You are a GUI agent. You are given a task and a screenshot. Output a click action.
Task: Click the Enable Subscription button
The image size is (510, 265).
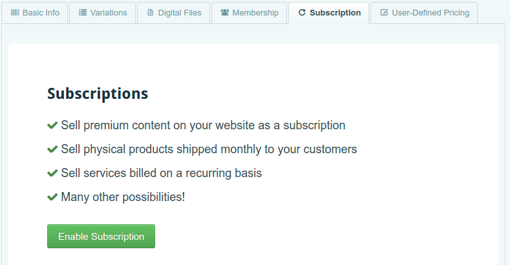101,237
